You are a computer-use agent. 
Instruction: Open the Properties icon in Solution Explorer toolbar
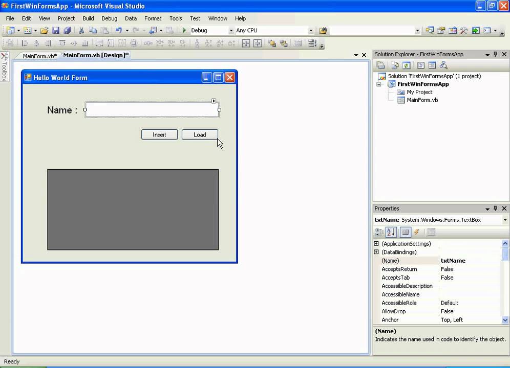click(380, 65)
